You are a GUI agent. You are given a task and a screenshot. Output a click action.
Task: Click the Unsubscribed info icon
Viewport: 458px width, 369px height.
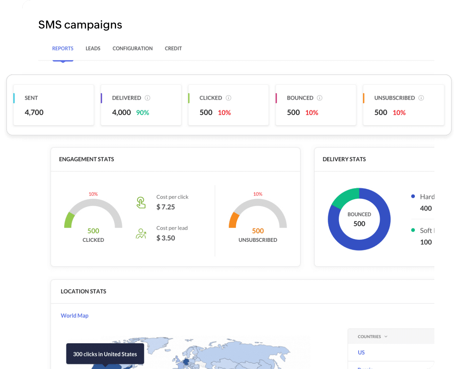pos(421,98)
